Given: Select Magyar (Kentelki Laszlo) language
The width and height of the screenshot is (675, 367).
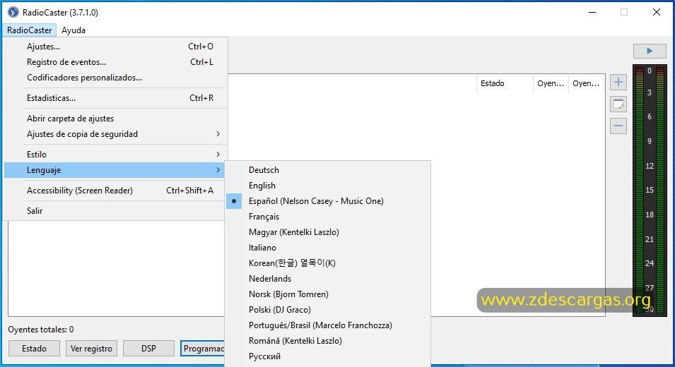Looking at the screenshot, I should tap(327, 232).
